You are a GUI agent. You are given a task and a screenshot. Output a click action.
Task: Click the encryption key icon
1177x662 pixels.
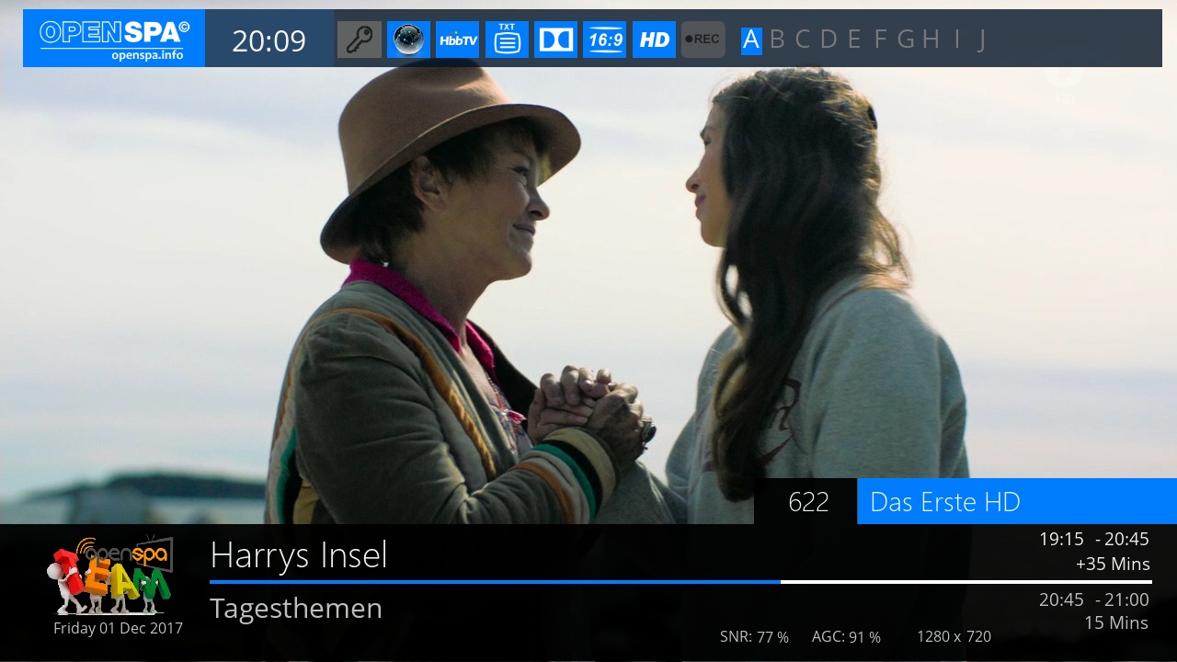coord(360,40)
